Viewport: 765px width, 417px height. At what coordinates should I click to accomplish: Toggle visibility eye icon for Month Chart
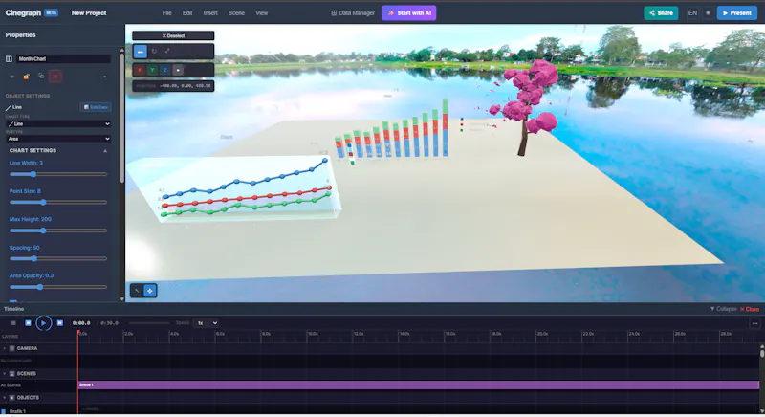point(12,77)
